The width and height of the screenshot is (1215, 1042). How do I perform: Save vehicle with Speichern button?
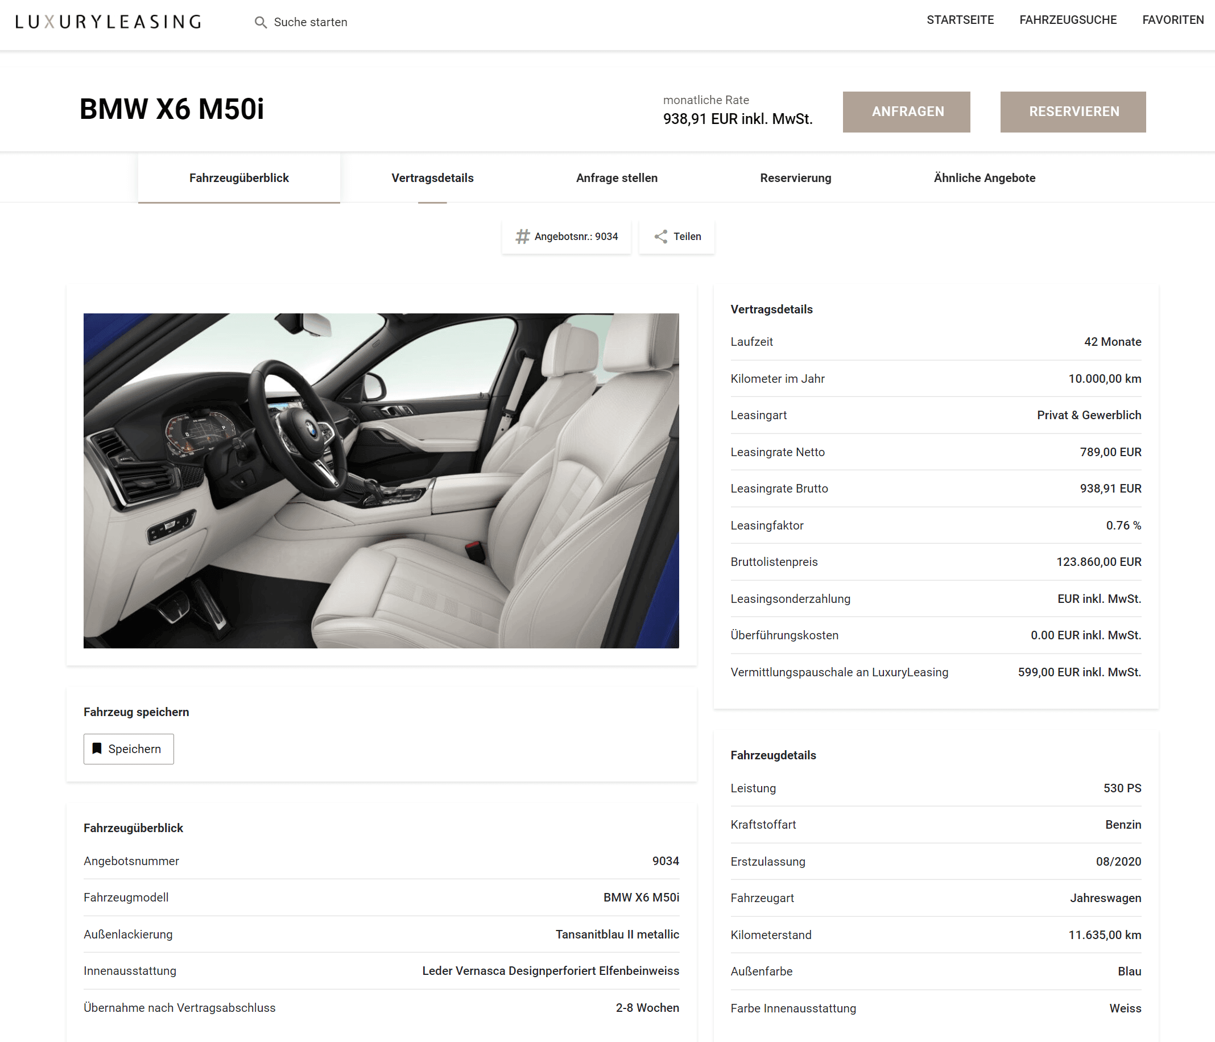tap(129, 749)
